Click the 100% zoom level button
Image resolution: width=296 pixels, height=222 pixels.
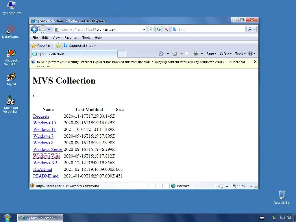pos(239,186)
